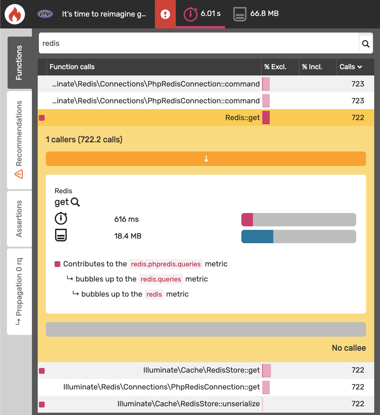
Task: Open focused view via magnifier next to get
Action: 76,202
